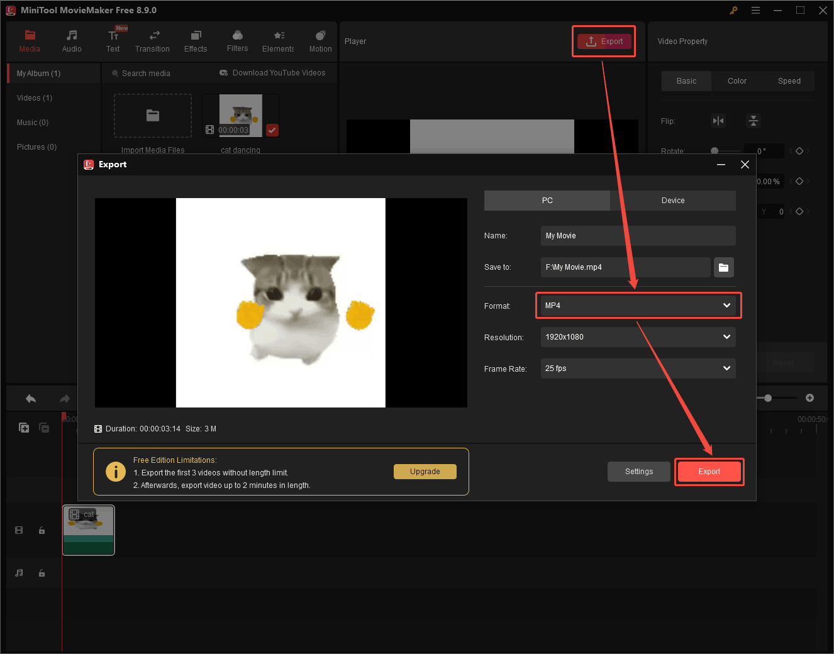Select the Basic tab in Video Property
The image size is (834, 654).
[686, 81]
